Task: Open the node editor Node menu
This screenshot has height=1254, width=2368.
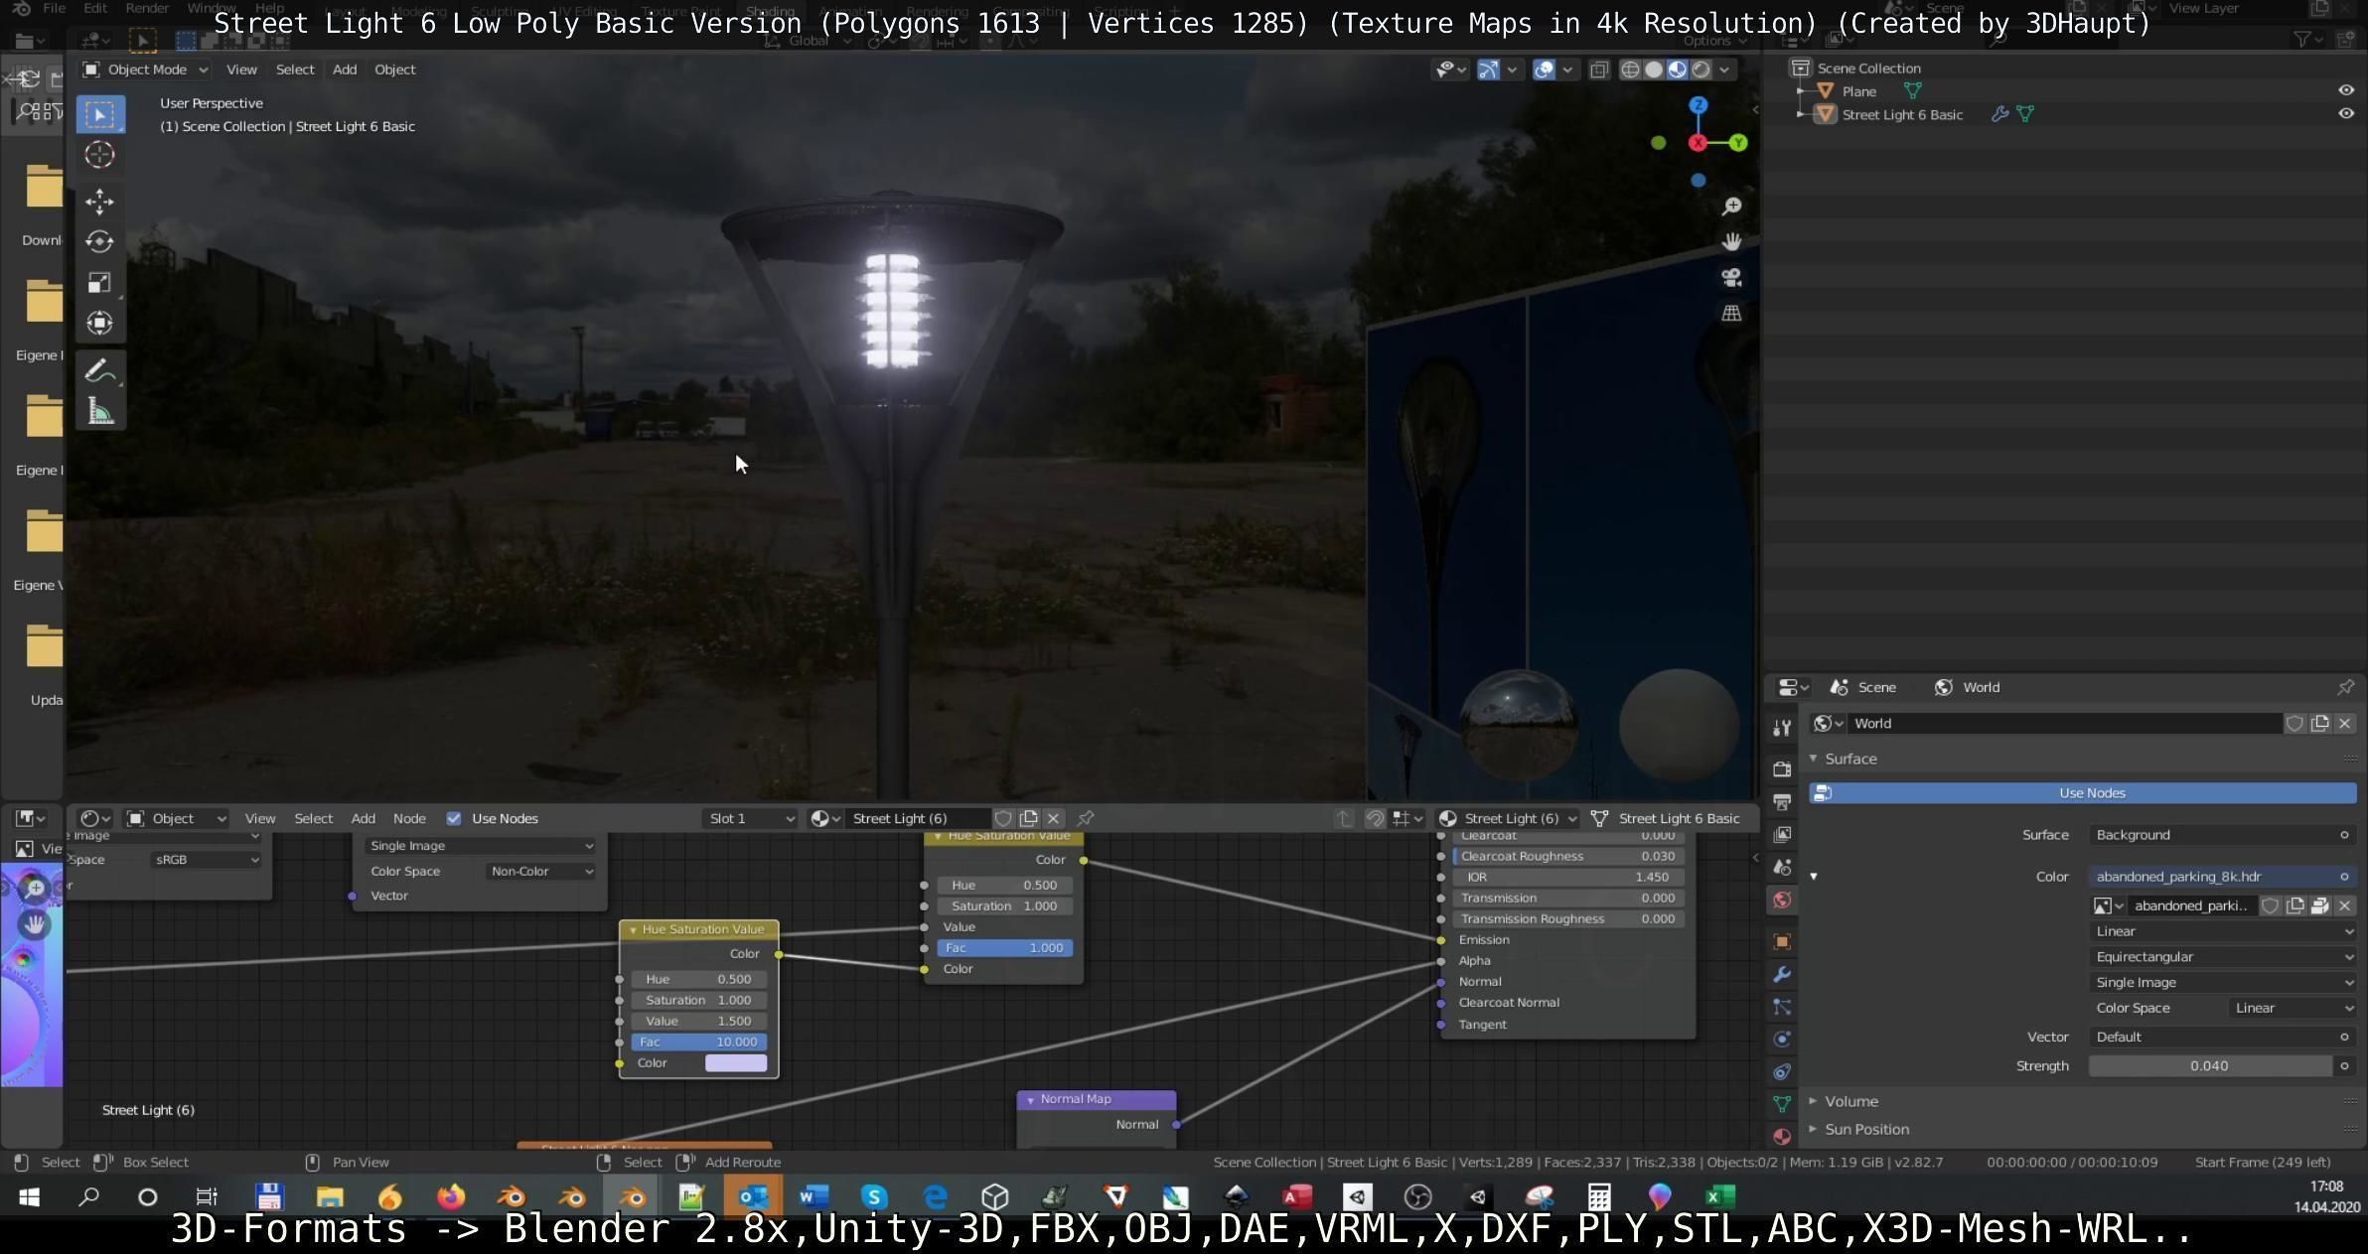Action: (409, 819)
